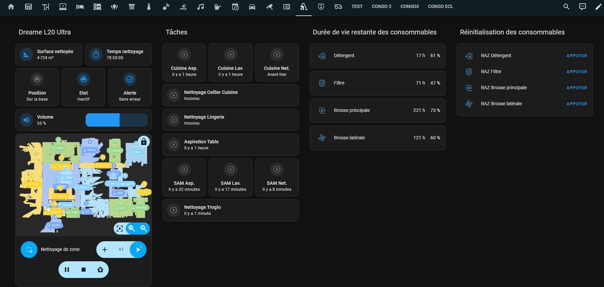
Task: Add a zone with the plus button
Action: pos(105,250)
